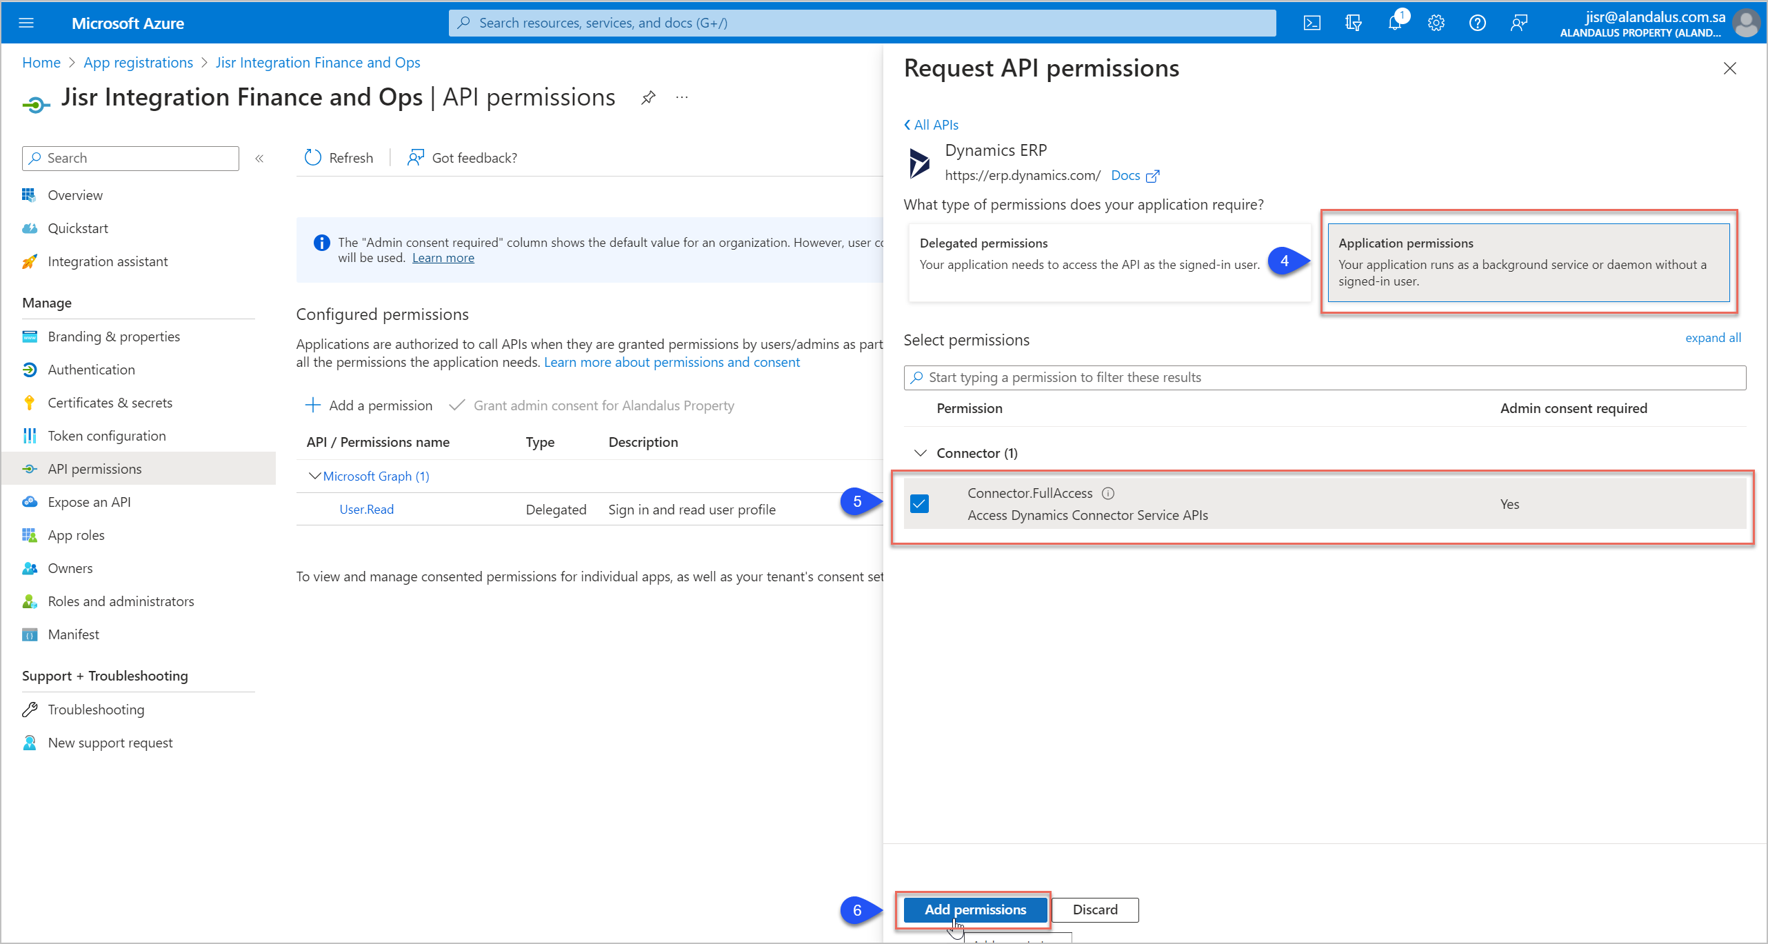Screen dimensions: 1768x944
Task: Navigate to App registrations via breadcrumb
Action: tap(138, 62)
